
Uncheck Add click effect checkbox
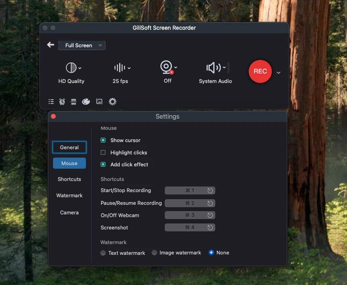103,164
